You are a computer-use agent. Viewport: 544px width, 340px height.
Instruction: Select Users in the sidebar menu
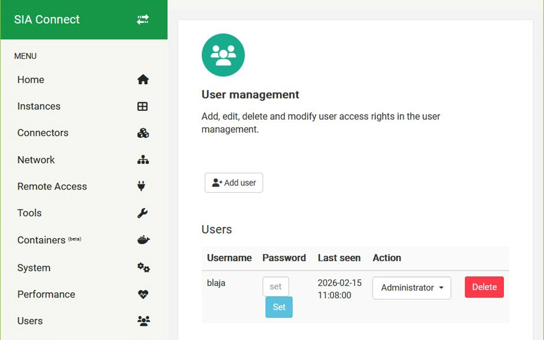click(x=30, y=320)
